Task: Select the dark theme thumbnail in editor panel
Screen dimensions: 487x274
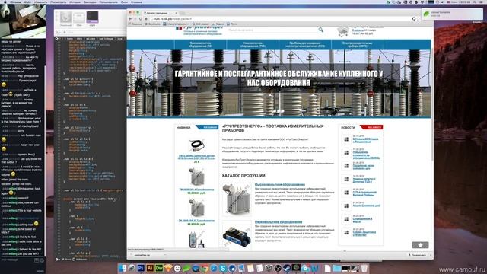Action: click(92, 17)
